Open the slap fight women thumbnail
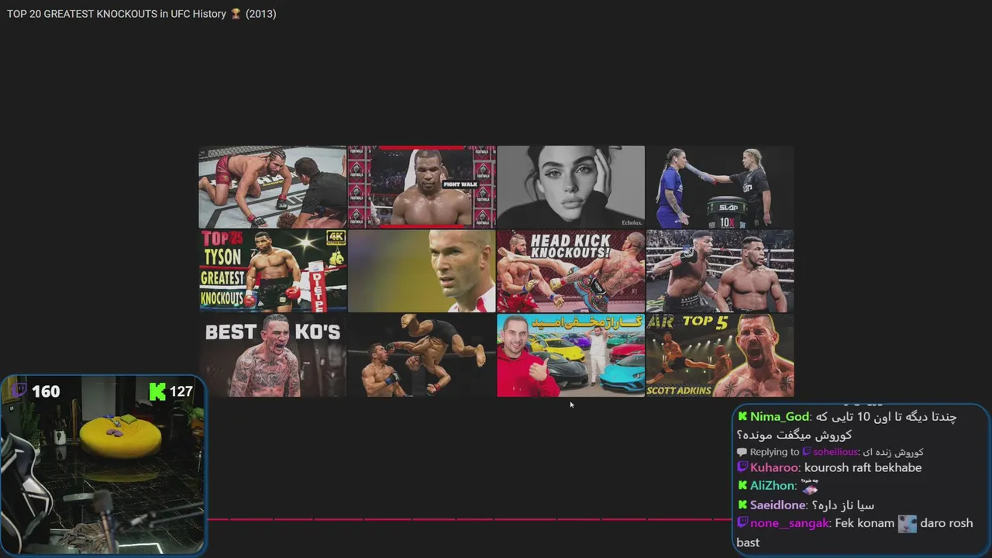Image resolution: width=992 pixels, height=558 pixels. (719, 187)
